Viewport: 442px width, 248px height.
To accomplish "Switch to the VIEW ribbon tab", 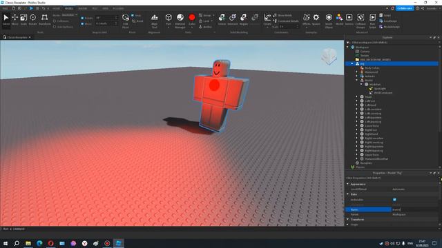I will (105, 8).
